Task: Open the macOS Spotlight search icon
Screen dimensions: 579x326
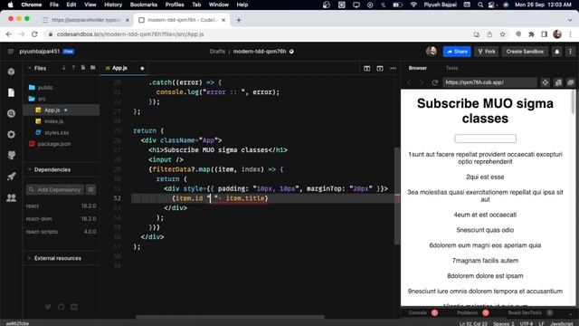Action: 480,5
